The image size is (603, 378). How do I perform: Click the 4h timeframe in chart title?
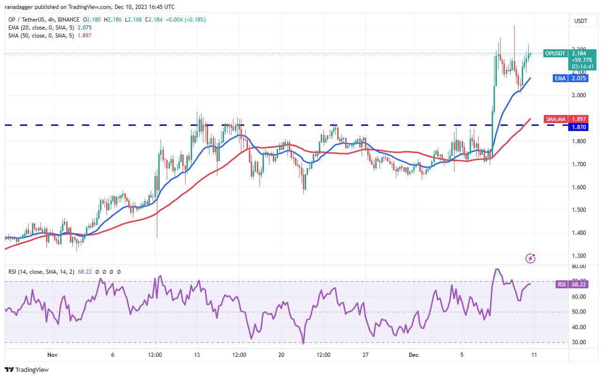coord(52,20)
